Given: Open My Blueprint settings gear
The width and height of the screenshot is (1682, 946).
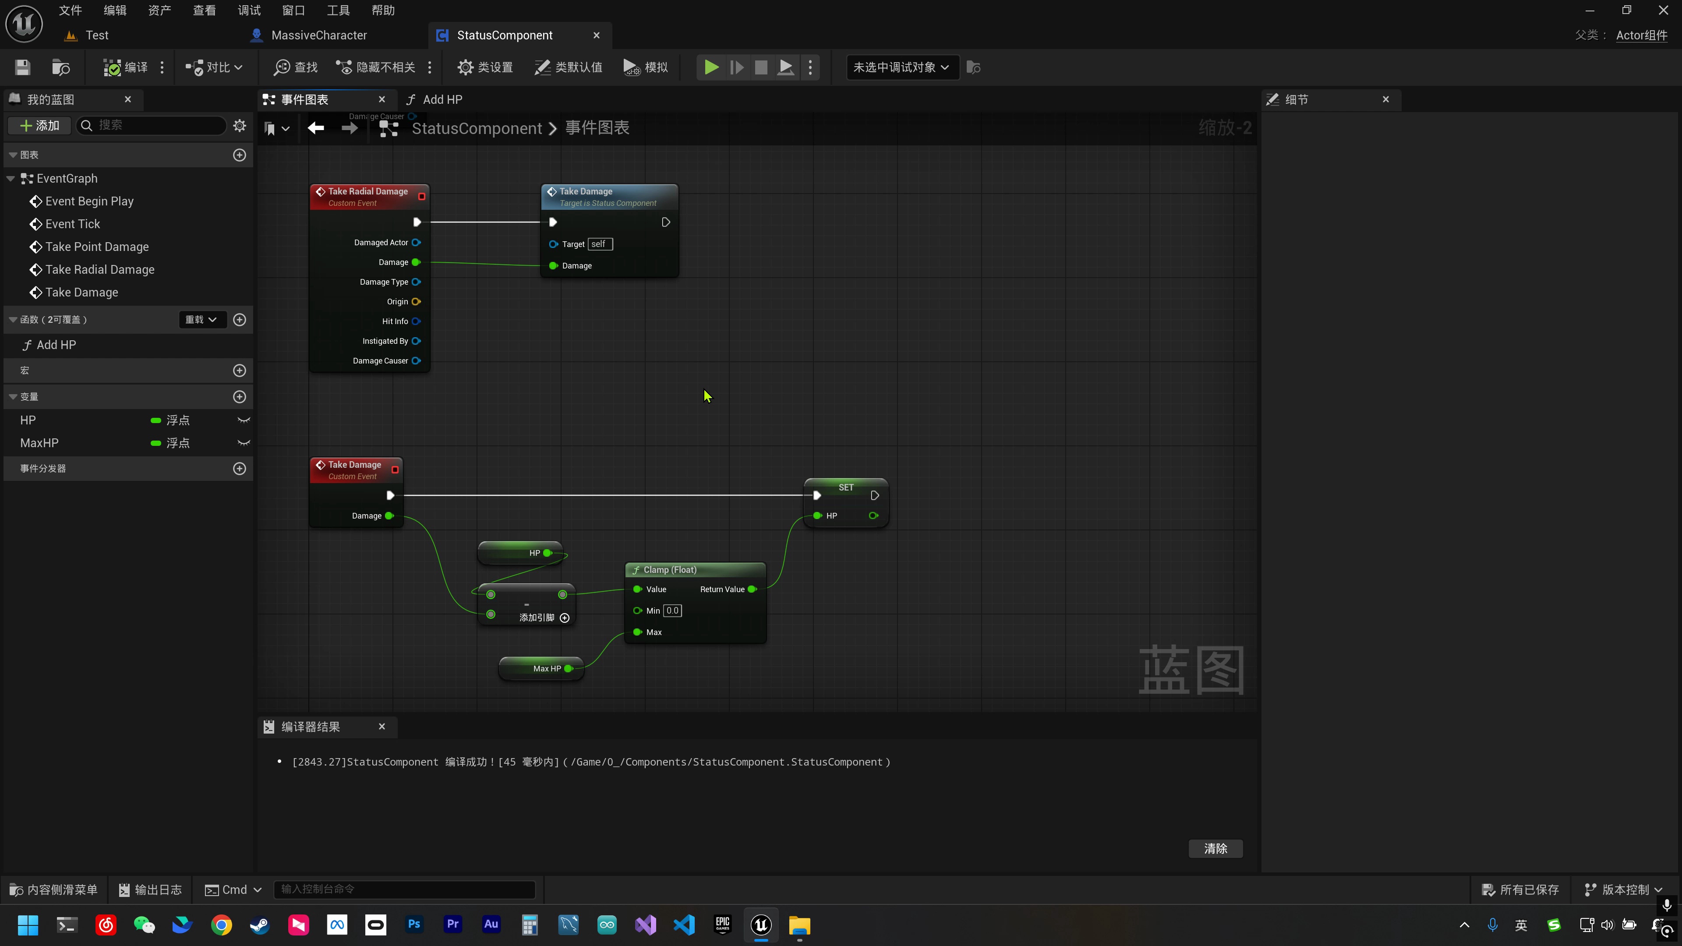Looking at the screenshot, I should pos(240,125).
